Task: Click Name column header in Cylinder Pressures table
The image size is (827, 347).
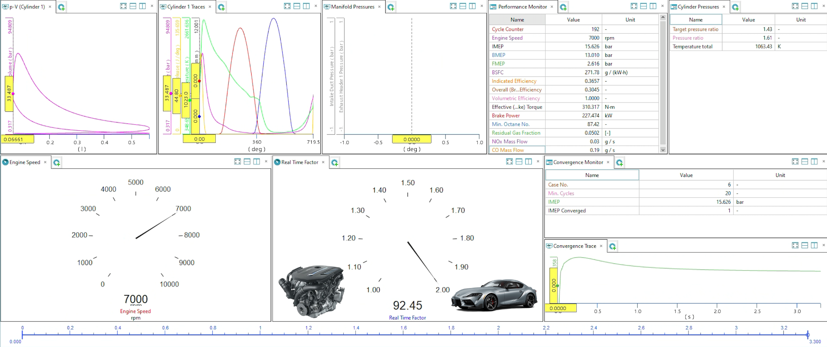Action: coord(696,20)
